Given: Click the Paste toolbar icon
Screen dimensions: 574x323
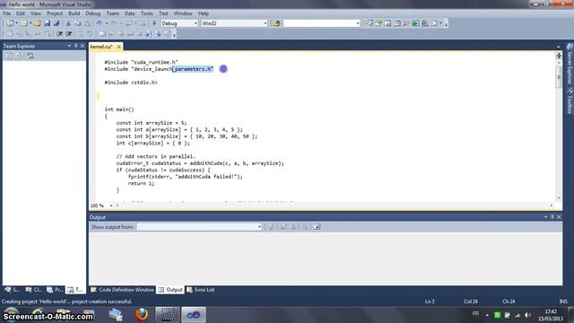Looking at the screenshot, I should coord(88,23).
